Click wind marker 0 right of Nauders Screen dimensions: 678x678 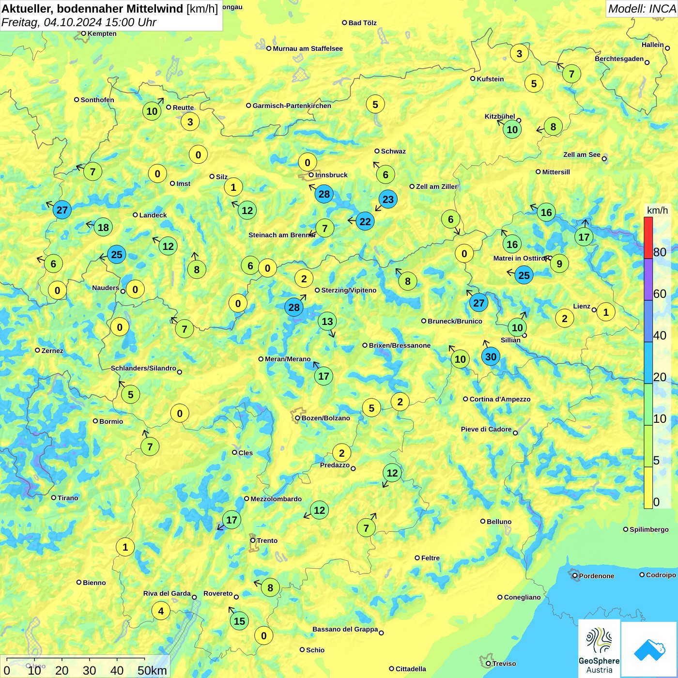click(135, 290)
